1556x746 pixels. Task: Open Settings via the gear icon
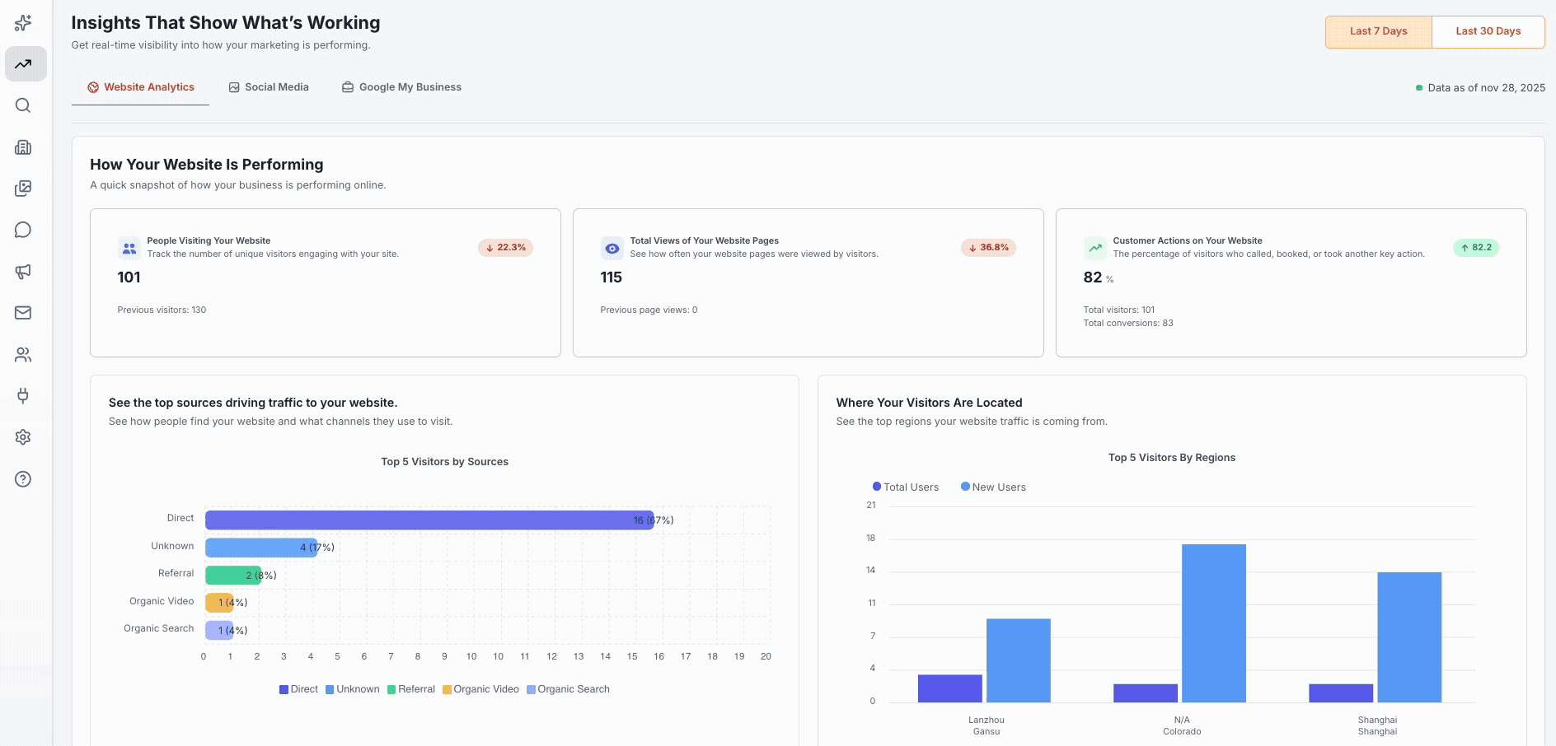click(23, 437)
